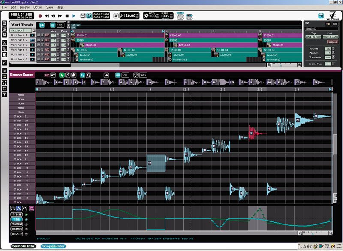Select the DYNAMICS curve button
343x251 pixels.
(x=17, y=229)
